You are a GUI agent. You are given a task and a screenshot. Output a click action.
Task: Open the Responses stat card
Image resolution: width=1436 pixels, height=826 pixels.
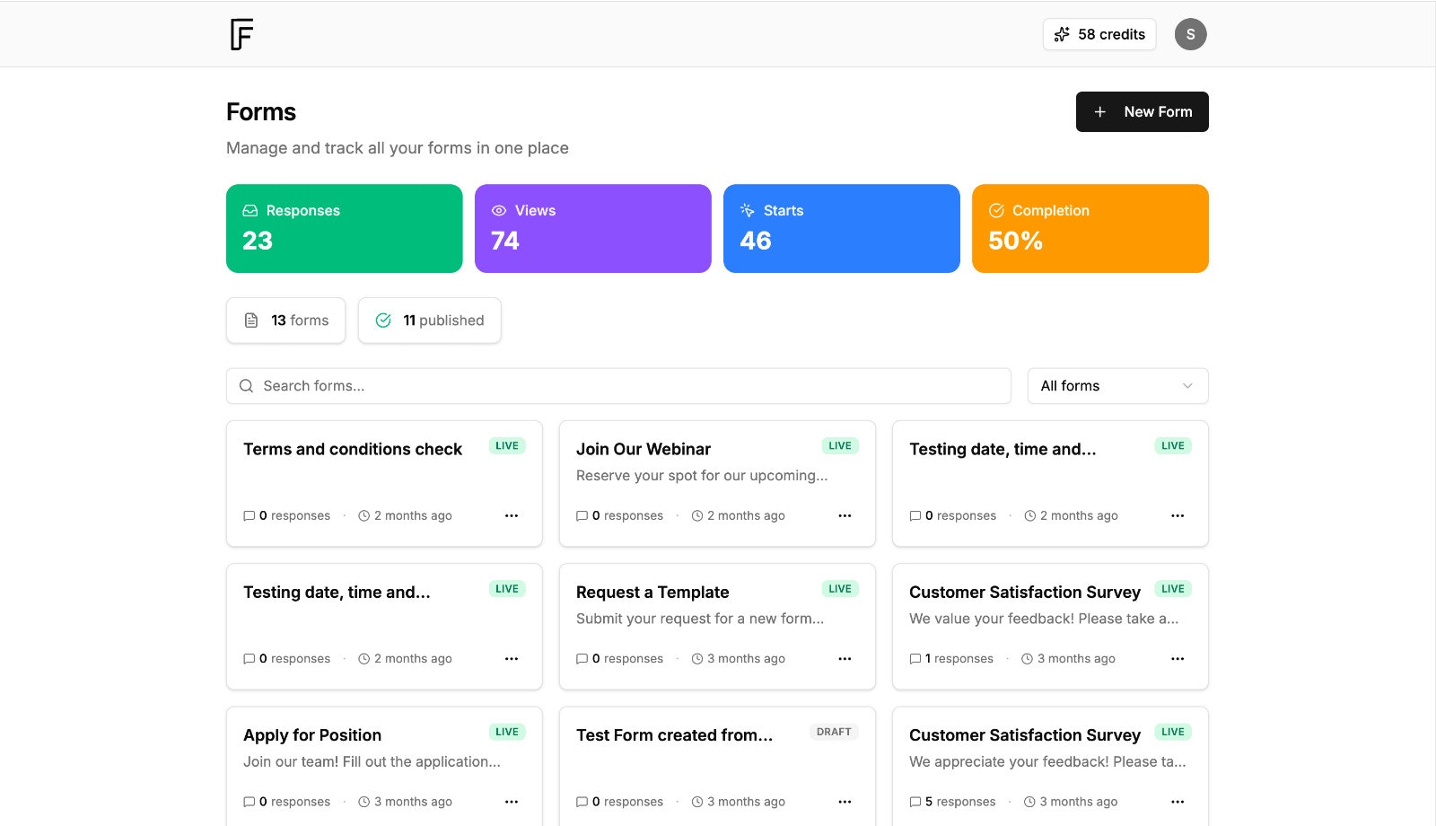(x=345, y=228)
